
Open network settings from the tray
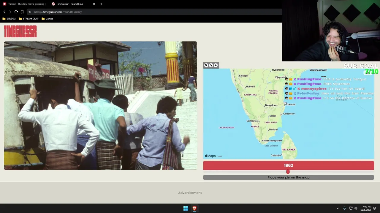point(351,208)
